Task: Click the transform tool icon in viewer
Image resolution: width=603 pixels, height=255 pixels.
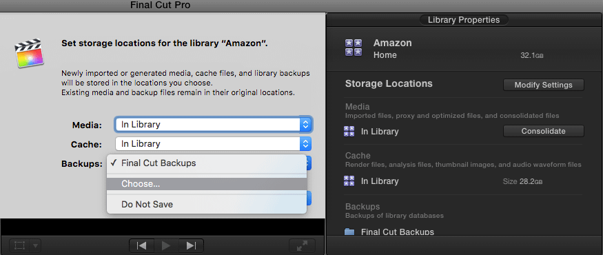Action: (19, 245)
